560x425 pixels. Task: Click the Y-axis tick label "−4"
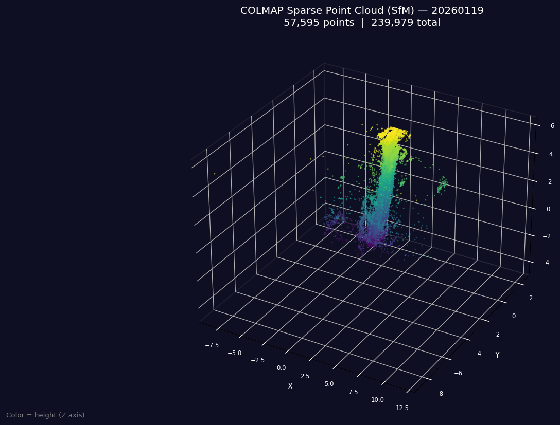477,354
